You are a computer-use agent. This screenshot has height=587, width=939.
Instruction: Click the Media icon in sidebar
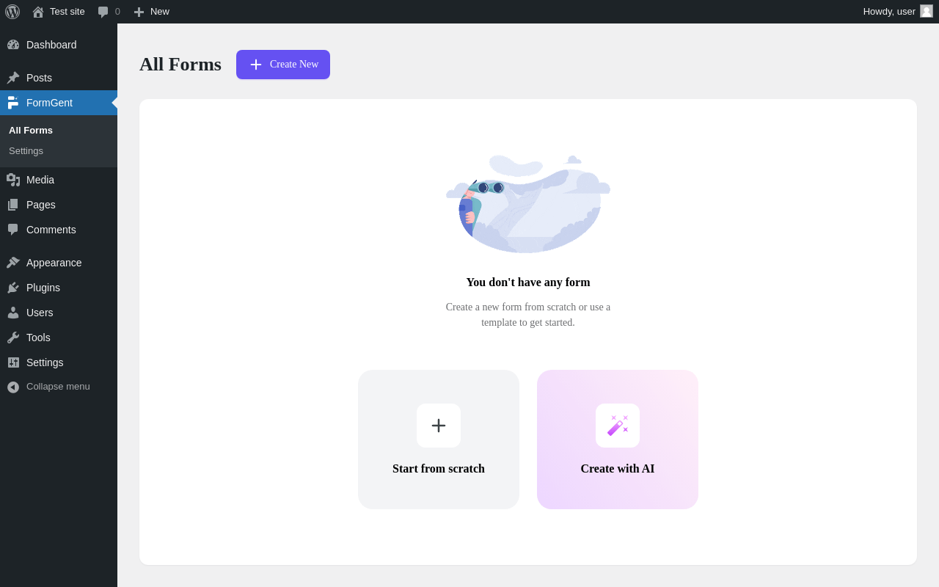[x=13, y=180]
